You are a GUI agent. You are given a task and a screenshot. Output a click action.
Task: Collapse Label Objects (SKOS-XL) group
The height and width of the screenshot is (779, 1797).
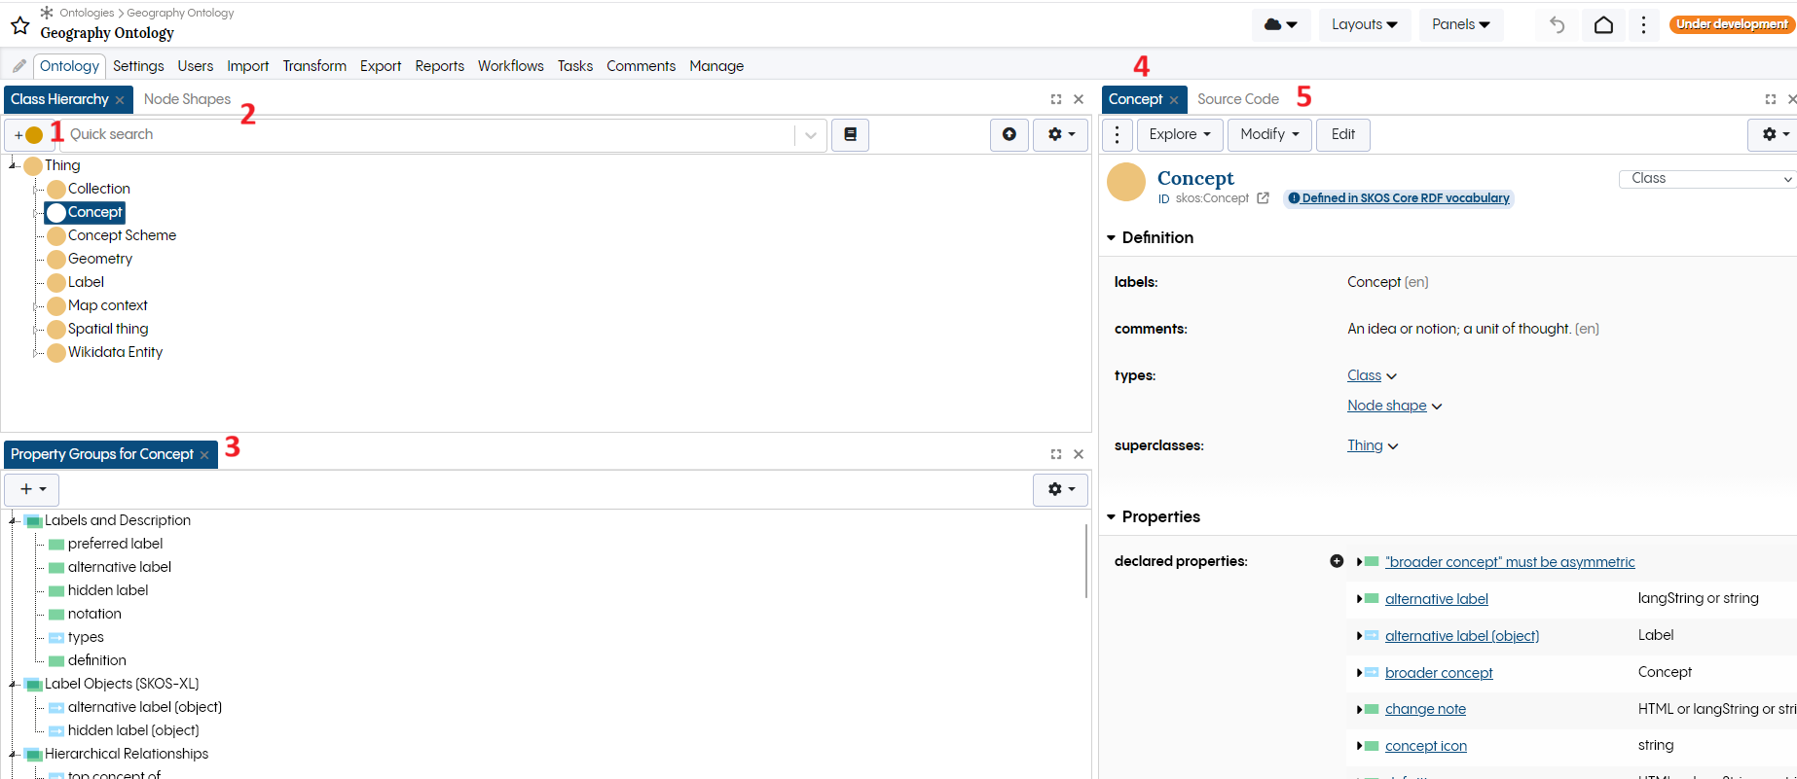[14, 684]
